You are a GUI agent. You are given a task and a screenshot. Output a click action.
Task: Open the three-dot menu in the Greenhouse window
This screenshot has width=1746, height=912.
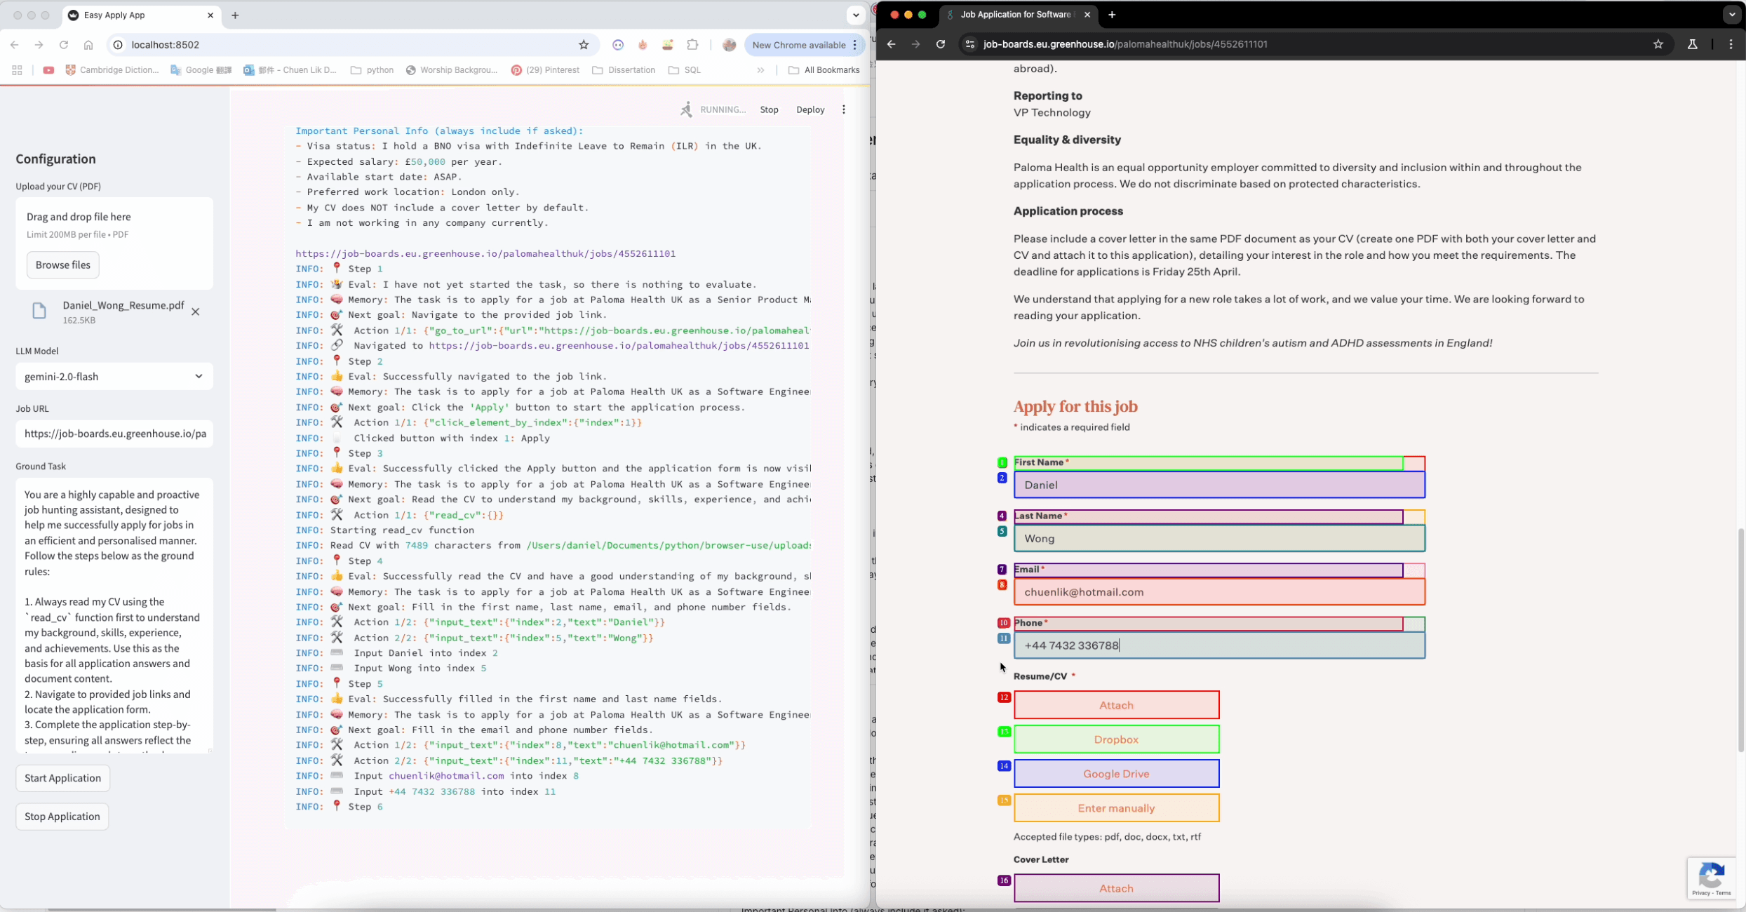point(1731,44)
